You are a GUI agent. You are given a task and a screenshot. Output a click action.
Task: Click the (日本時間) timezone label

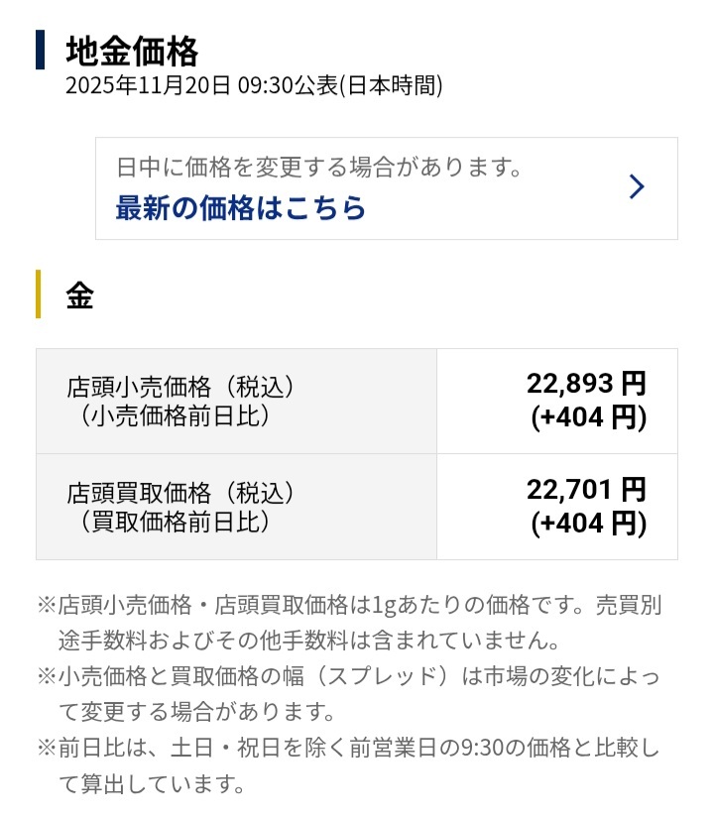point(391,86)
